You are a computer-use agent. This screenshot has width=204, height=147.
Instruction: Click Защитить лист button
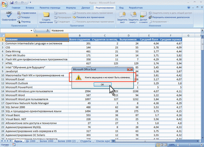pos(122,17)
